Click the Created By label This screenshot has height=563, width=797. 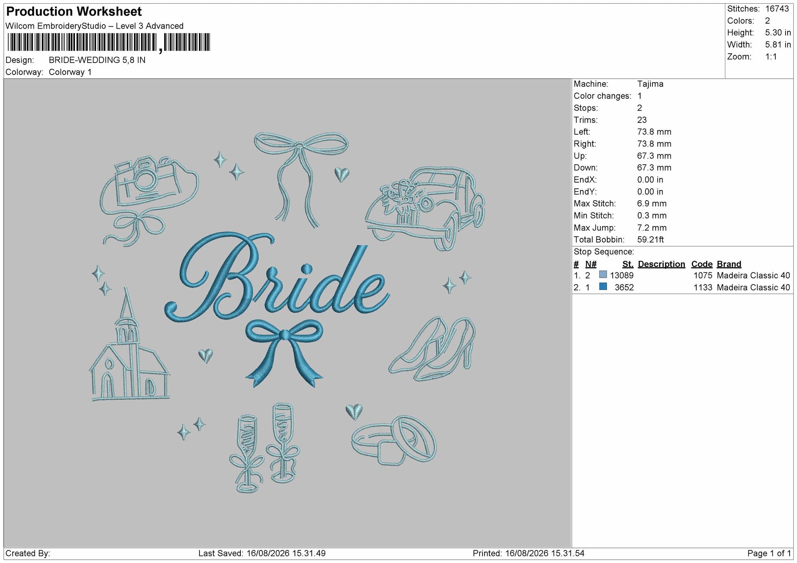point(28,554)
